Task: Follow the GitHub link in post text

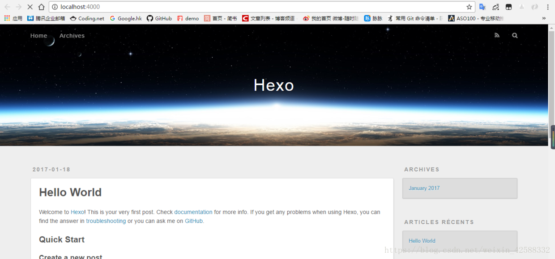Action: 194,221
